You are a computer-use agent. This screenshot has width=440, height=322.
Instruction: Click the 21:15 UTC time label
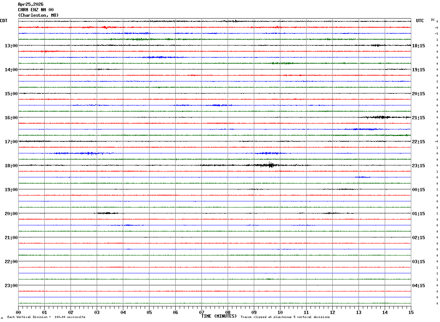[419, 118]
